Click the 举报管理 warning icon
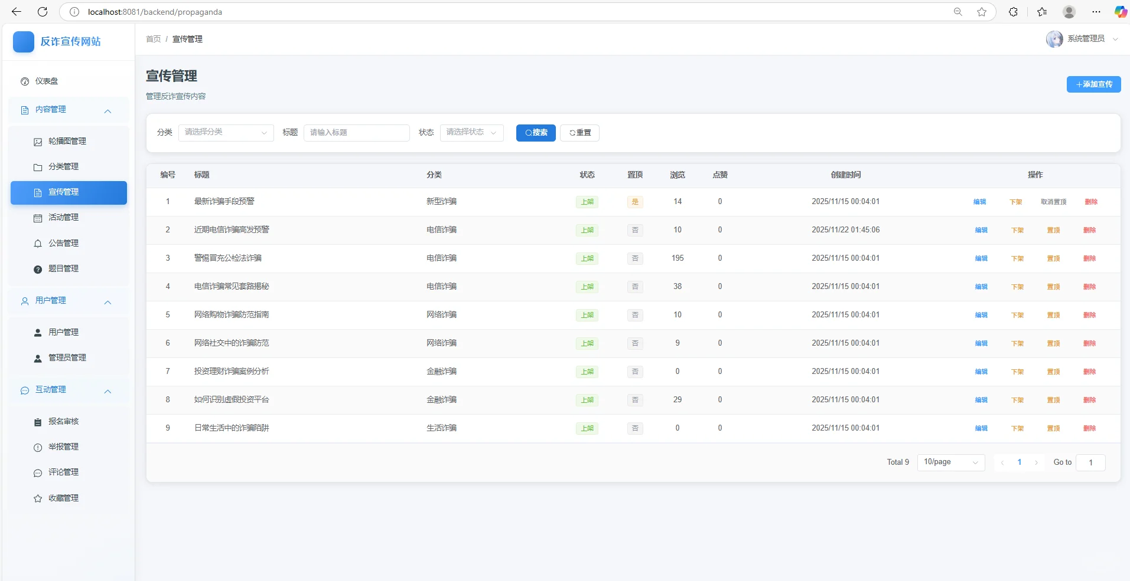 click(x=38, y=447)
